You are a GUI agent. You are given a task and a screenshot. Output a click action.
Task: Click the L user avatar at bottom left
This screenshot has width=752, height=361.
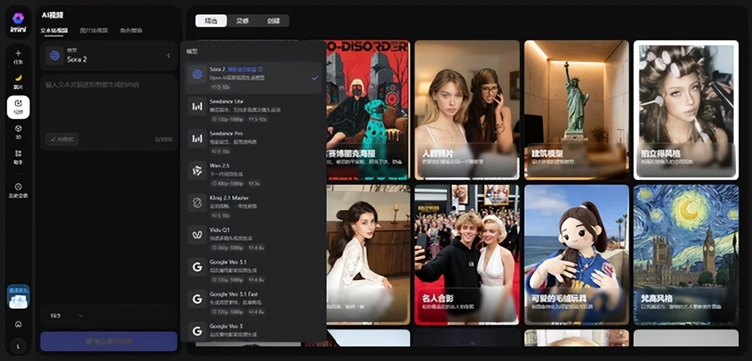[x=18, y=346]
